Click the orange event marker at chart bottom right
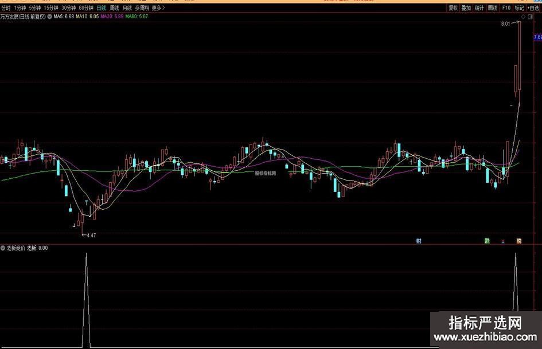The width and height of the screenshot is (542, 349). pyautogui.click(x=519, y=241)
